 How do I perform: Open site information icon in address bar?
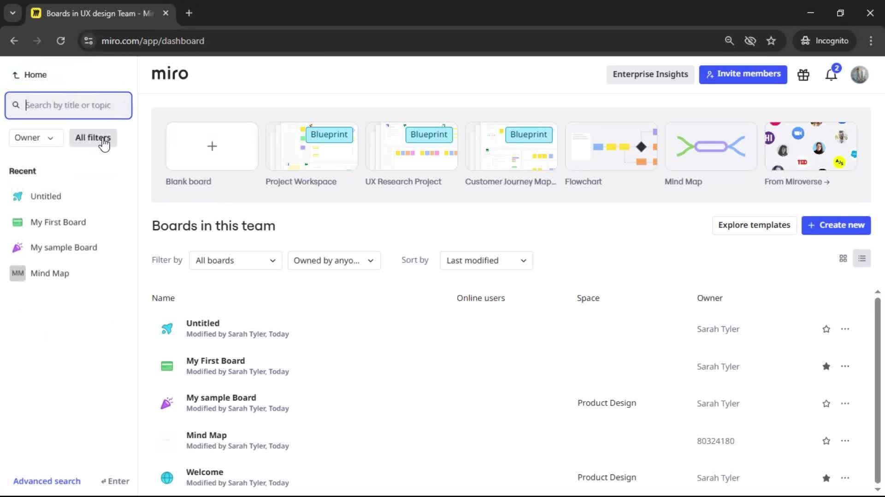coord(88,40)
